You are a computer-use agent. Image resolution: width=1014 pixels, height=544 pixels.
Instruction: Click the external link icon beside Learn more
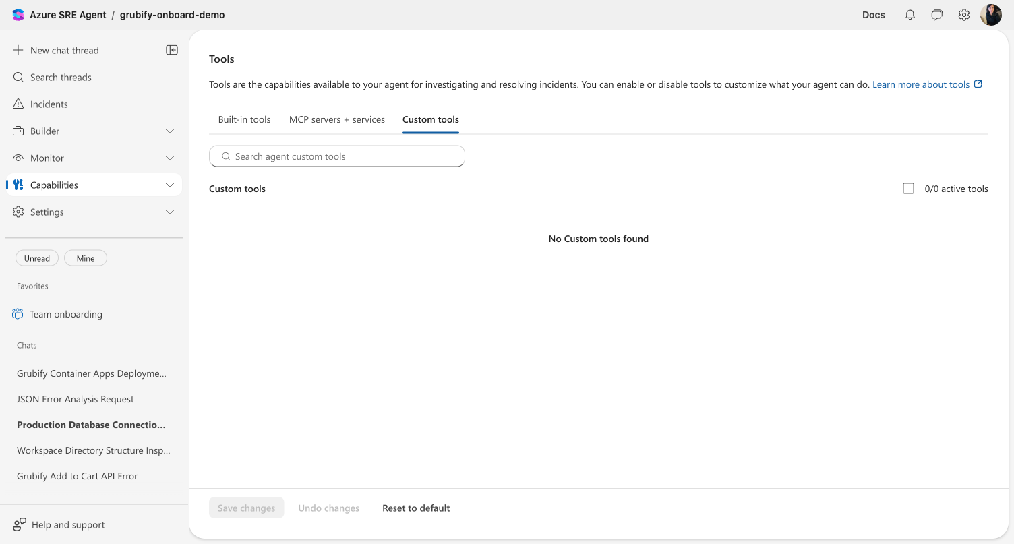tap(978, 84)
